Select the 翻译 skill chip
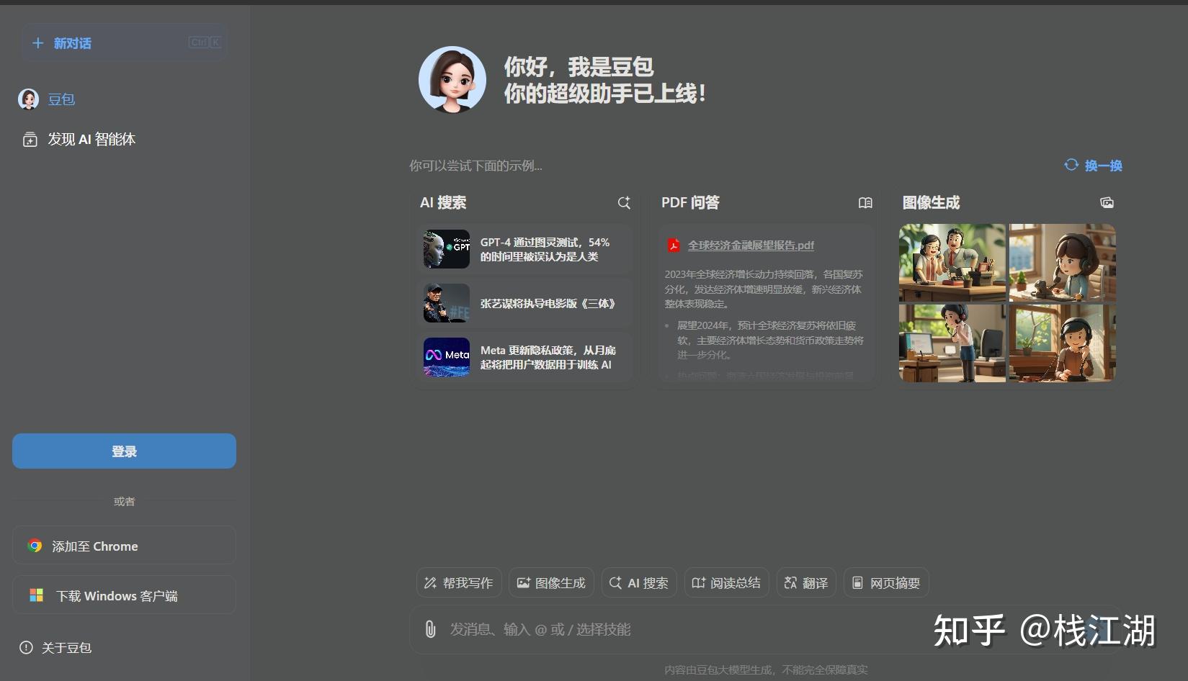The height and width of the screenshot is (681, 1188). click(x=805, y=583)
